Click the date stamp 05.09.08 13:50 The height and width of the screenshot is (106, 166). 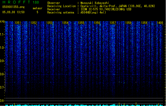pyautogui.click(x=13, y=12)
